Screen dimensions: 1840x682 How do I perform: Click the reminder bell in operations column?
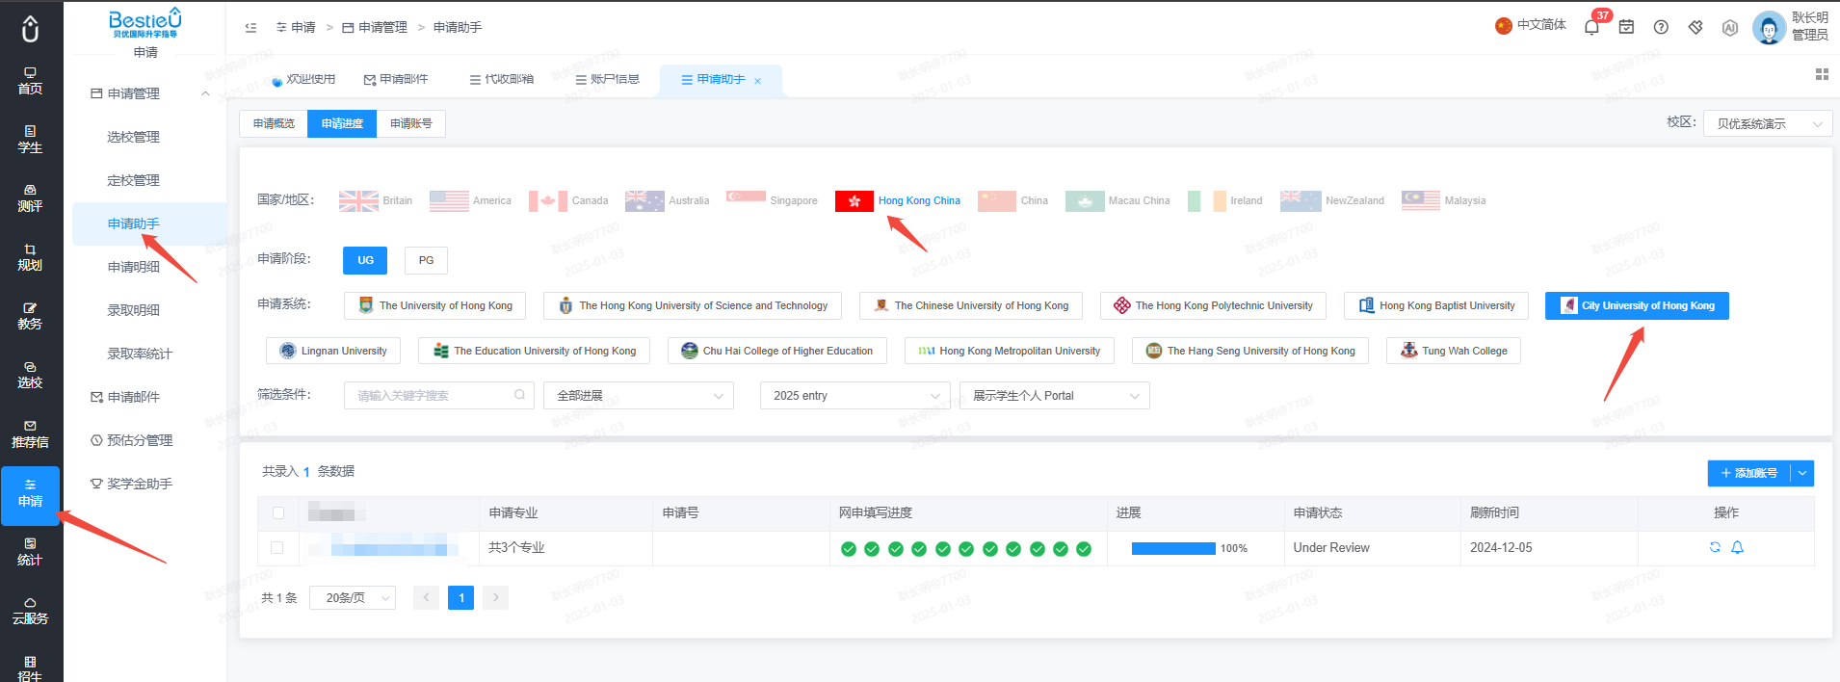1738,547
